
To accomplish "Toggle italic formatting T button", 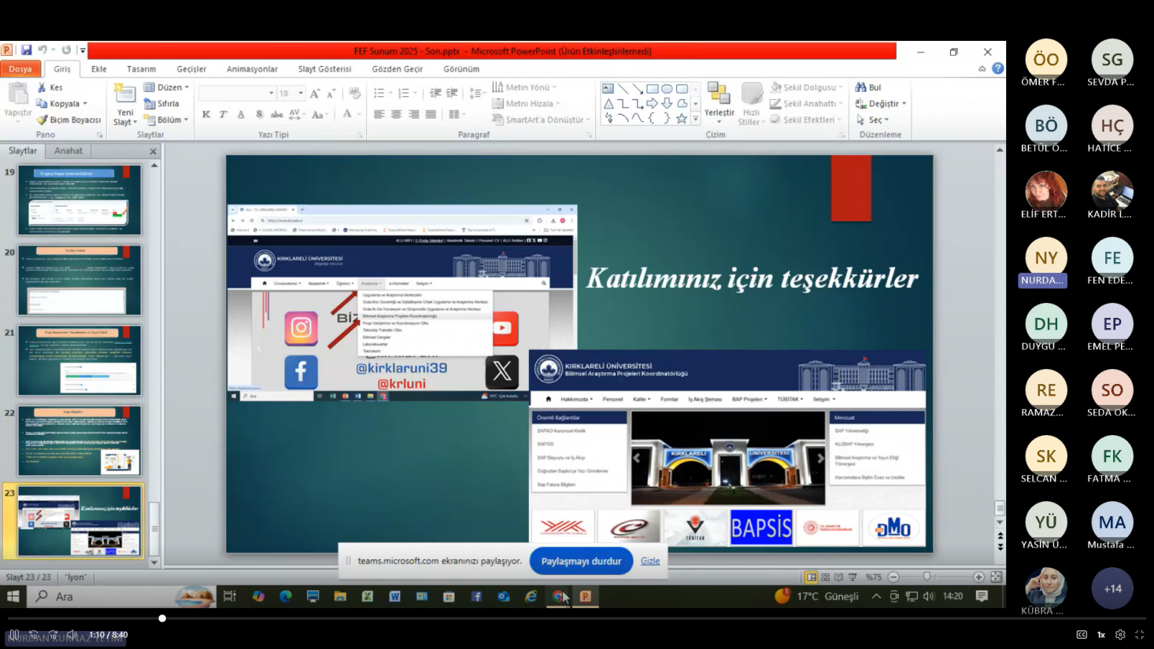I will (224, 115).
